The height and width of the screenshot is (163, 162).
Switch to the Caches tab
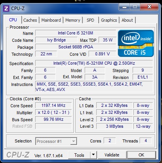click(30, 20)
